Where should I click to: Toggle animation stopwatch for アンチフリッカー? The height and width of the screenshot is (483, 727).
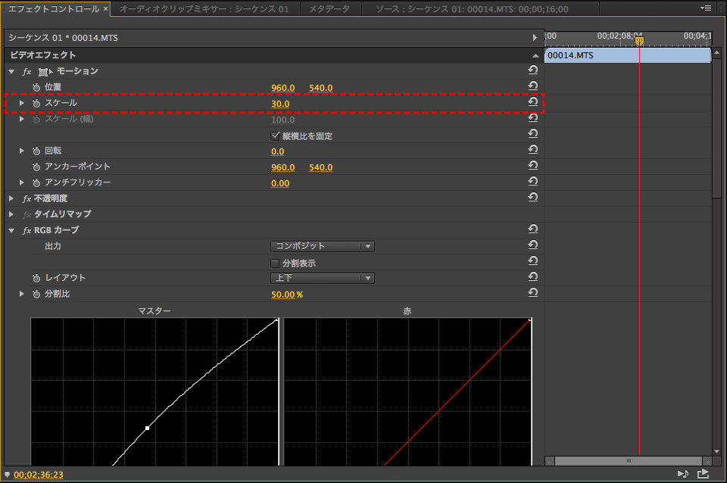36,182
